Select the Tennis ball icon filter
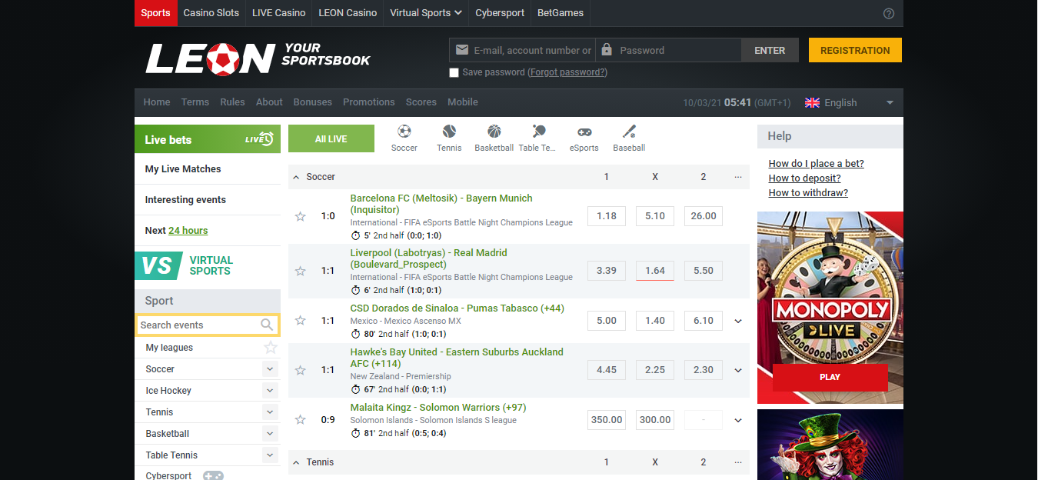1038x480 pixels. coord(449,132)
